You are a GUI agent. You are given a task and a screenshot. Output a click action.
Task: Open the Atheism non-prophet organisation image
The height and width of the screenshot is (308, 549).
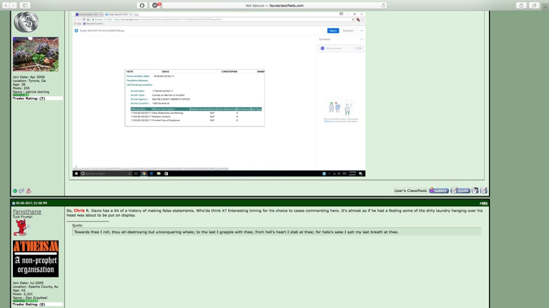pyautogui.click(x=36, y=259)
